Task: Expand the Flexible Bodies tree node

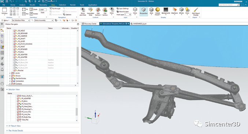Action: coord(10,79)
